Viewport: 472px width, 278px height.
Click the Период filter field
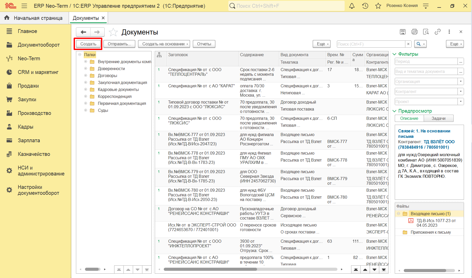[x=426, y=61]
